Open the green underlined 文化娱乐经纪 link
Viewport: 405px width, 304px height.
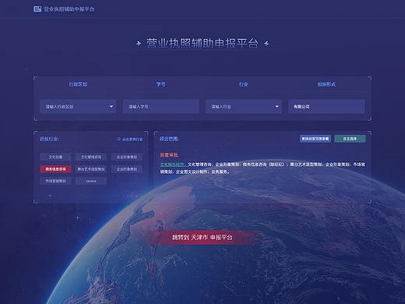(x=173, y=164)
